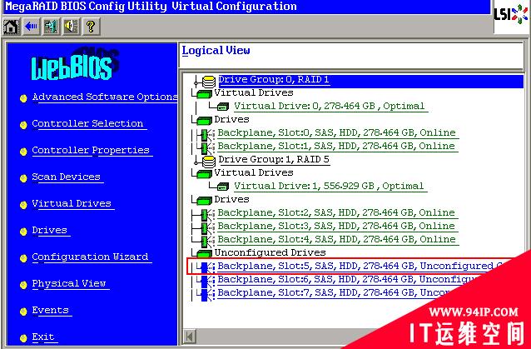Click the Slot:5 unconfigured drive icon

206,268
